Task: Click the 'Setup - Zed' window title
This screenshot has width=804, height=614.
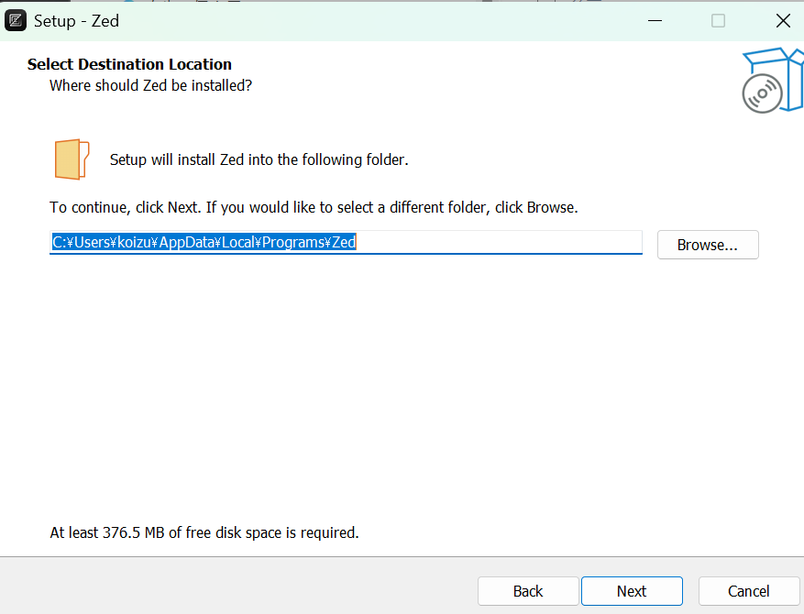Action: click(76, 21)
